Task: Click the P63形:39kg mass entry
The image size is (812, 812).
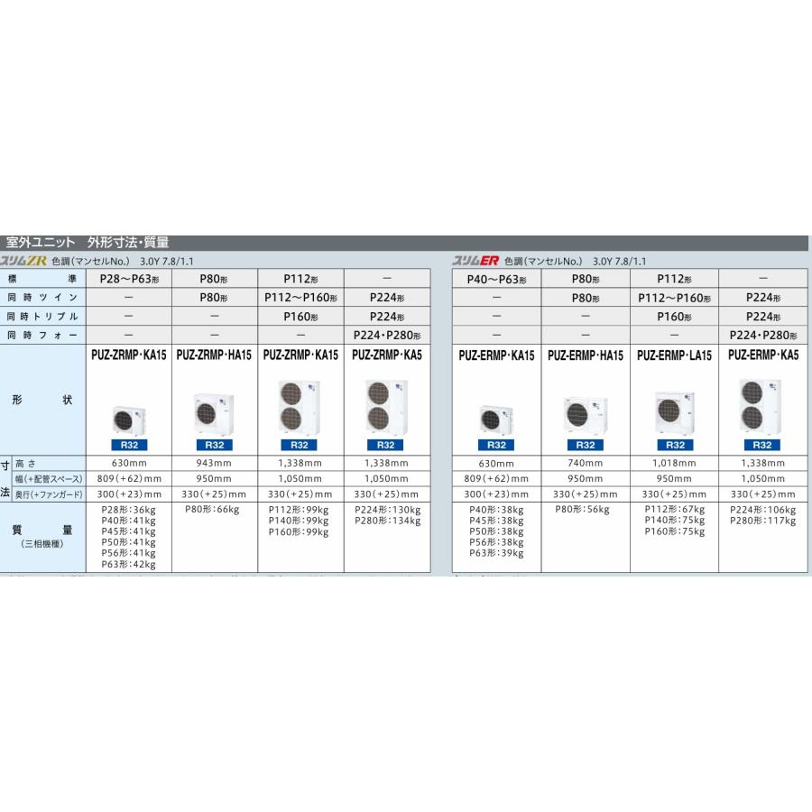Action: tap(496, 553)
